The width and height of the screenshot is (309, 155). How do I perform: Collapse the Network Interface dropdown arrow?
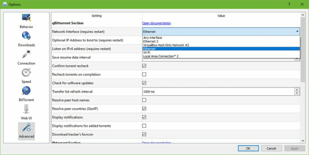pyautogui.click(x=297, y=31)
